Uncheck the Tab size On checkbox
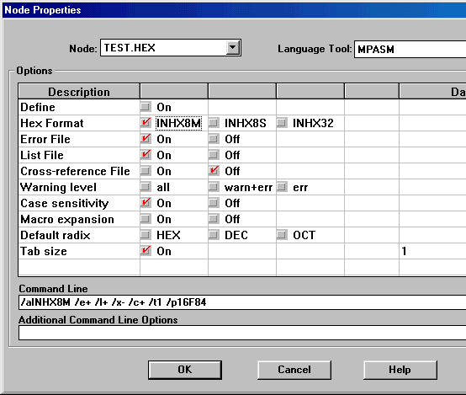Image resolution: width=466 pixels, height=395 pixels. pyautogui.click(x=146, y=251)
